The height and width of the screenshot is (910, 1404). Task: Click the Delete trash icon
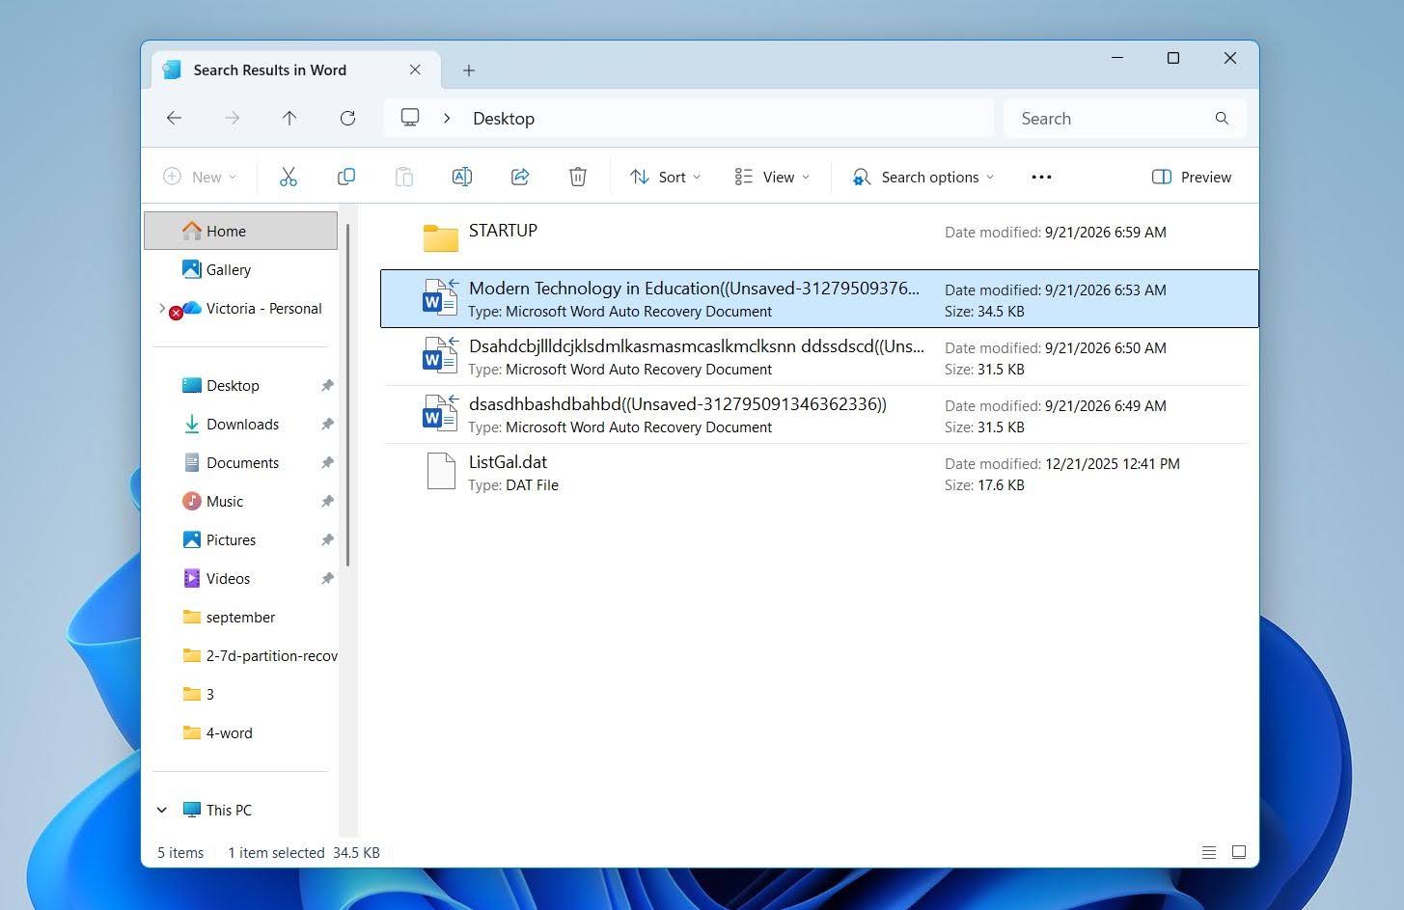click(x=578, y=177)
